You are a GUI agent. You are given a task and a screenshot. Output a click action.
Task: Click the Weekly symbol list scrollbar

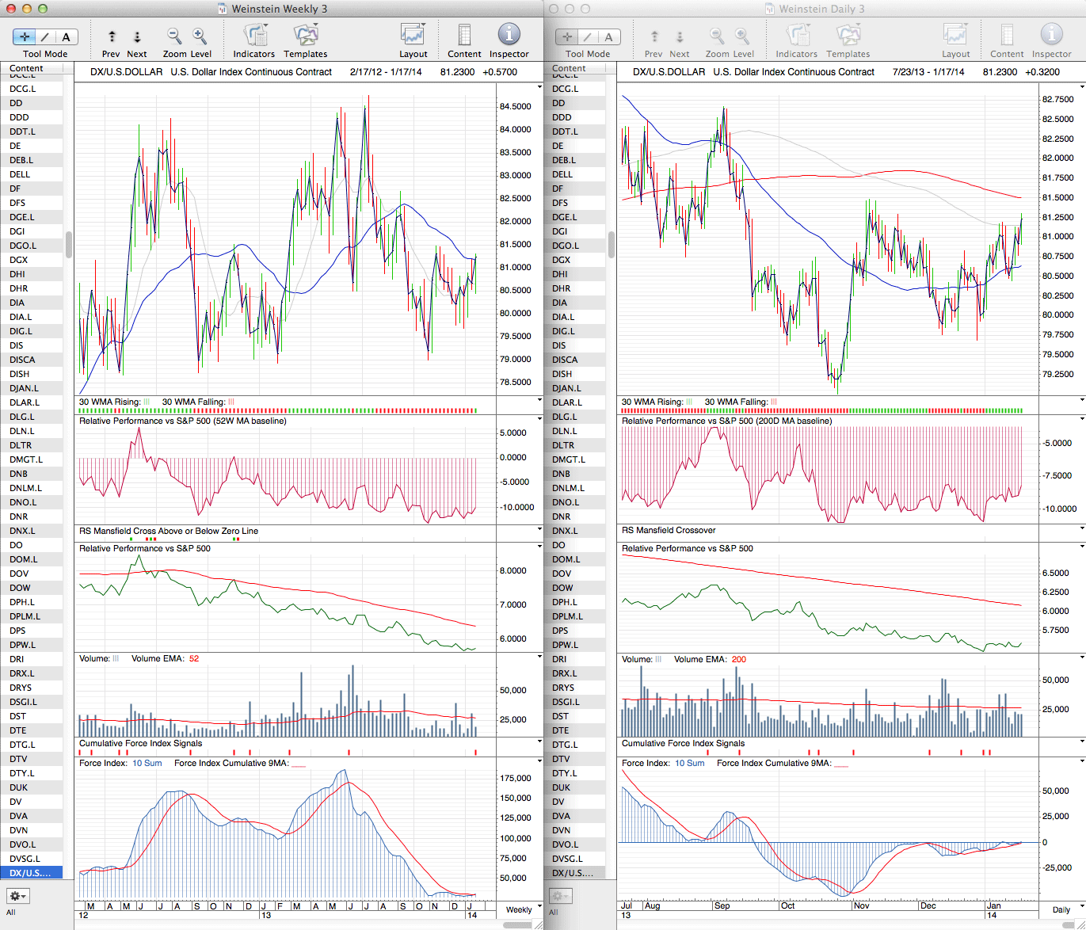(69, 245)
